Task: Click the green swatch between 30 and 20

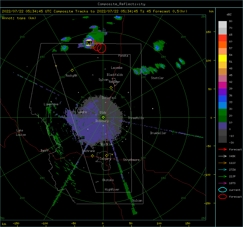Action: click(x=222, y=112)
